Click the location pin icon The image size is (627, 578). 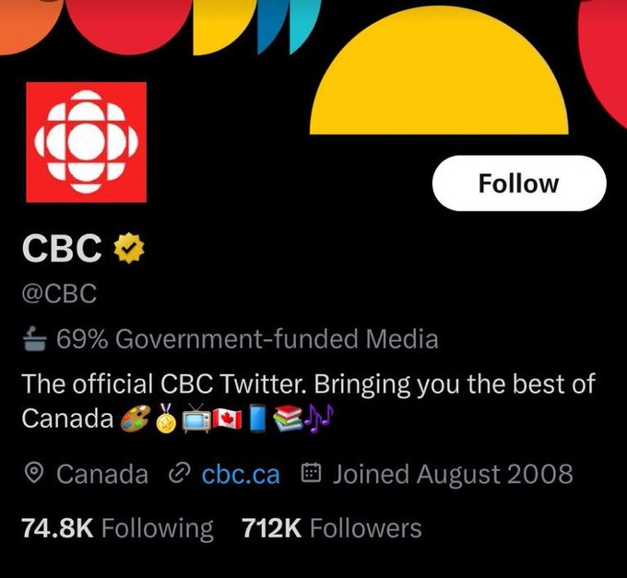point(34,474)
